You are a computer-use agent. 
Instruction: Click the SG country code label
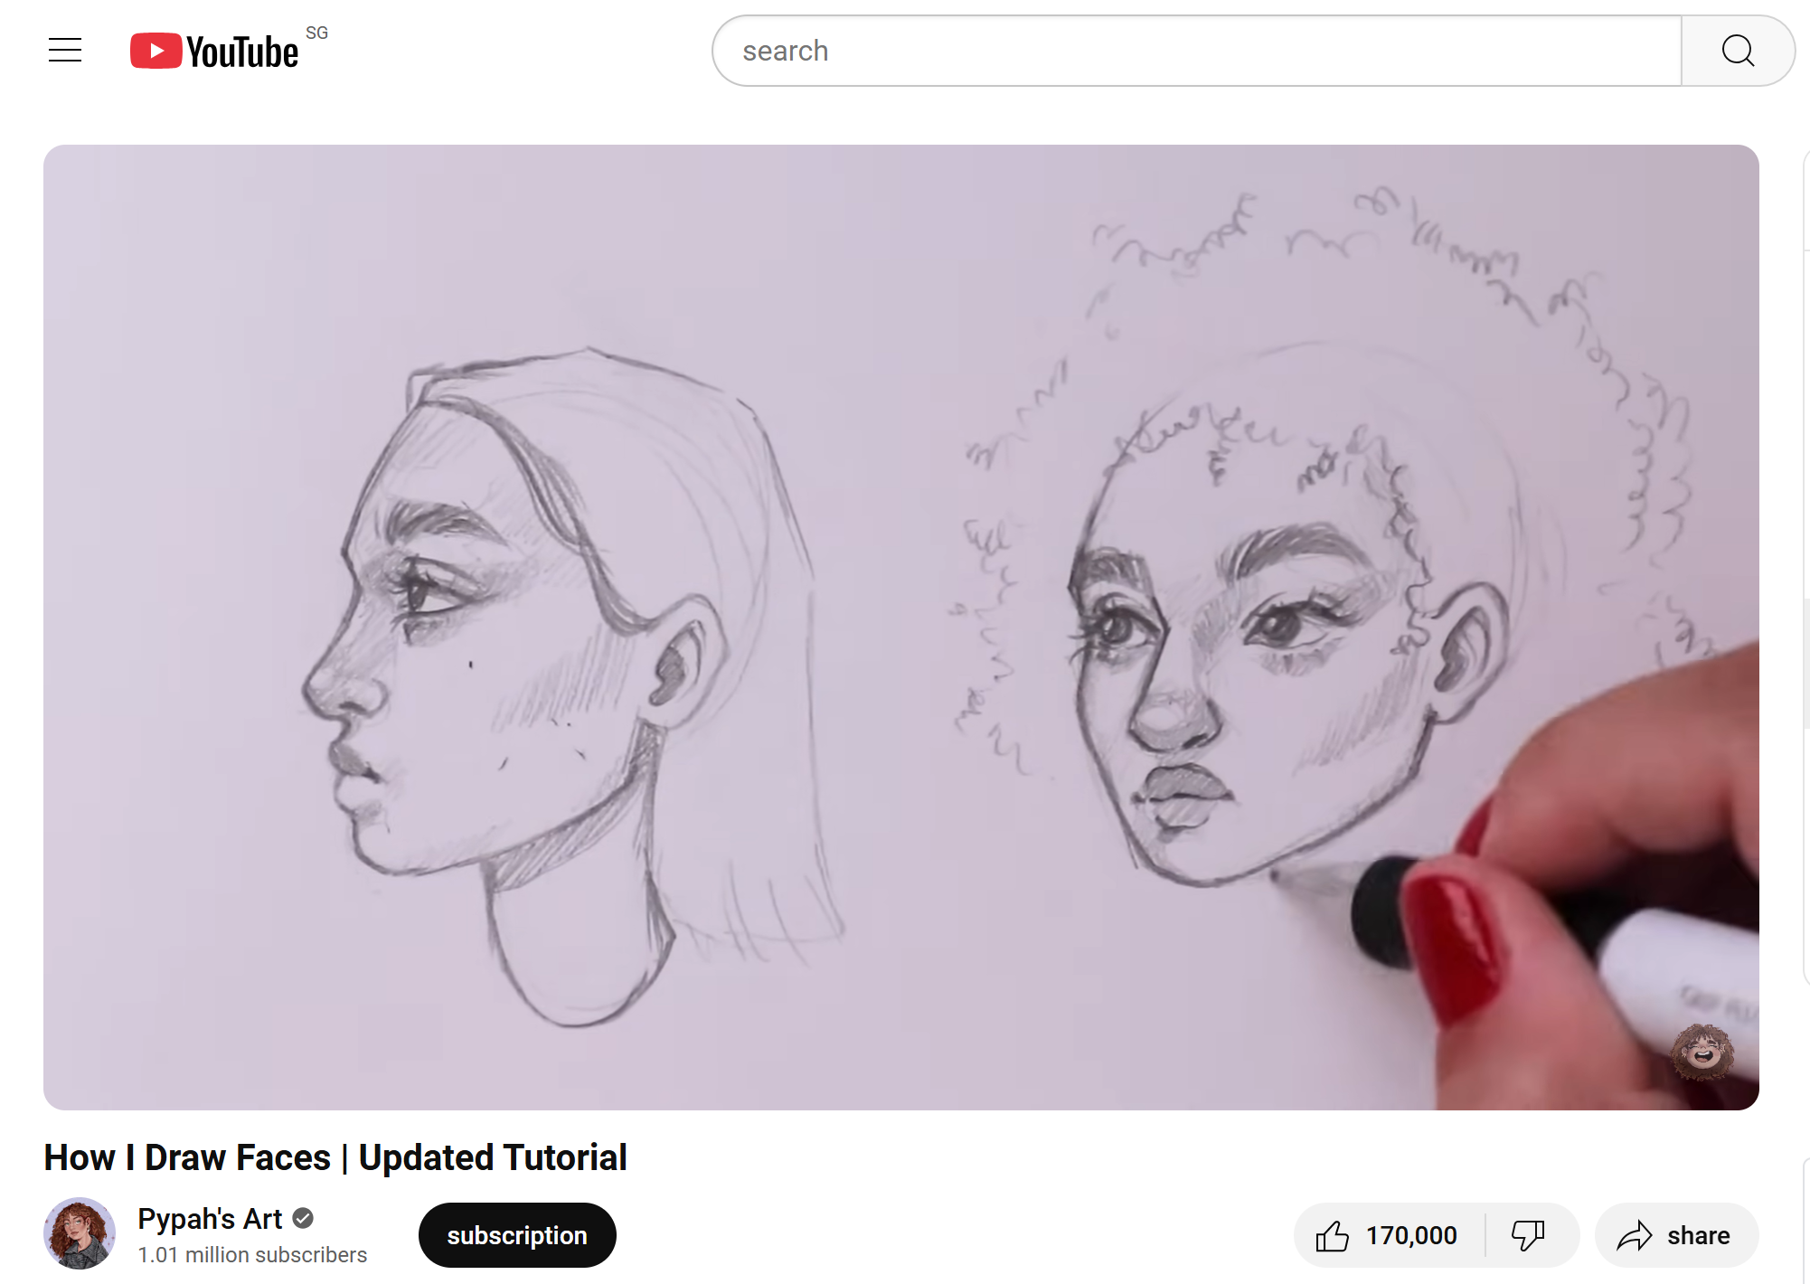point(316,33)
